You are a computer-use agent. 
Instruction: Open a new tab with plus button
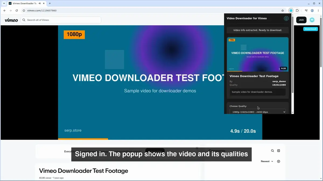pyautogui.click(x=50, y=3)
